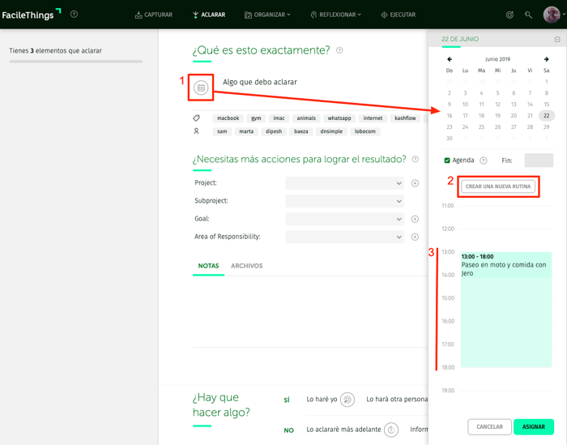Click the 'Lo aclararé más adelante' clock icon

(390, 430)
